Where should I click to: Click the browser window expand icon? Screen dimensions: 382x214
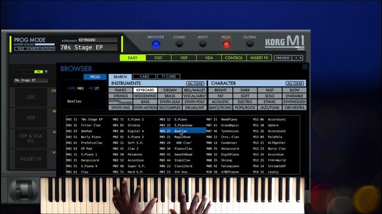pyautogui.click(x=305, y=67)
